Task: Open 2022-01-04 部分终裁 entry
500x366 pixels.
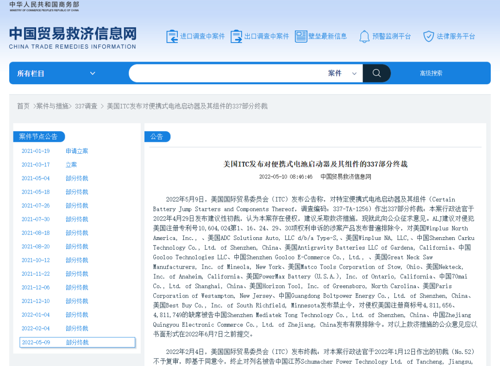Action: pos(55,315)
